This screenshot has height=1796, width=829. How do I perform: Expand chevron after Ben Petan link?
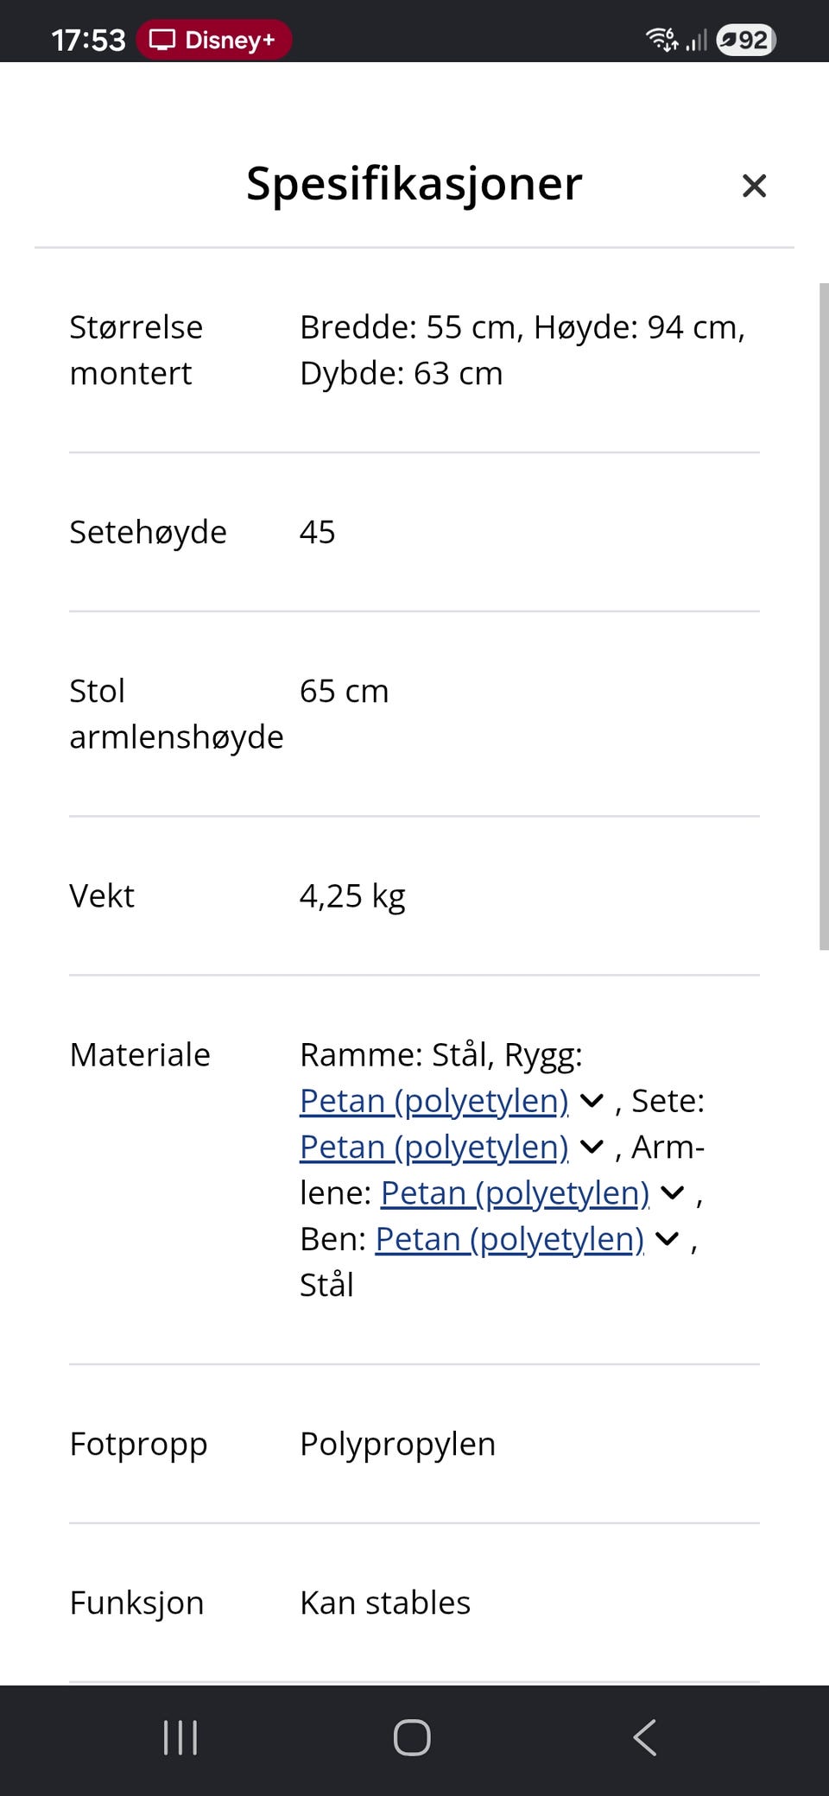click(x=668, y=1239)
